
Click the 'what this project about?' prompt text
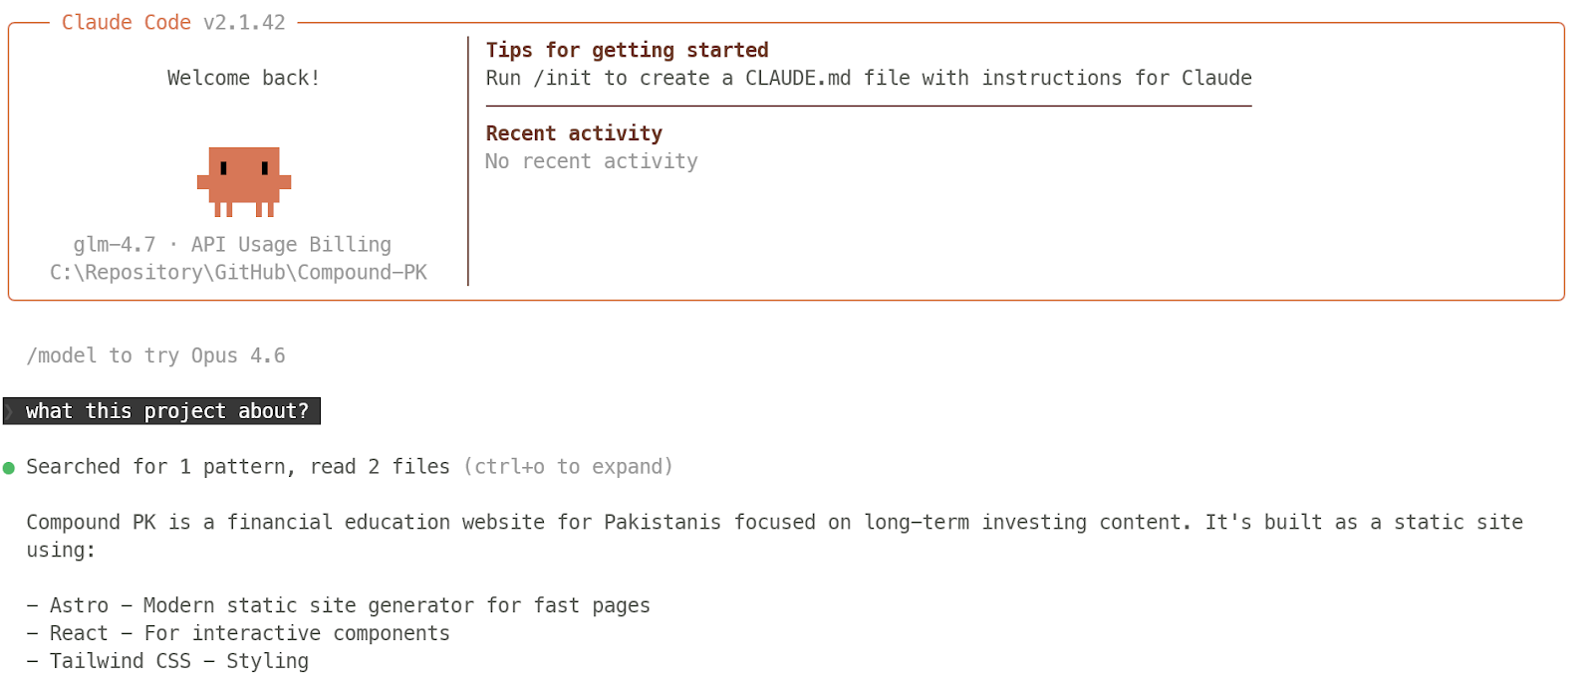click(167, 411)
